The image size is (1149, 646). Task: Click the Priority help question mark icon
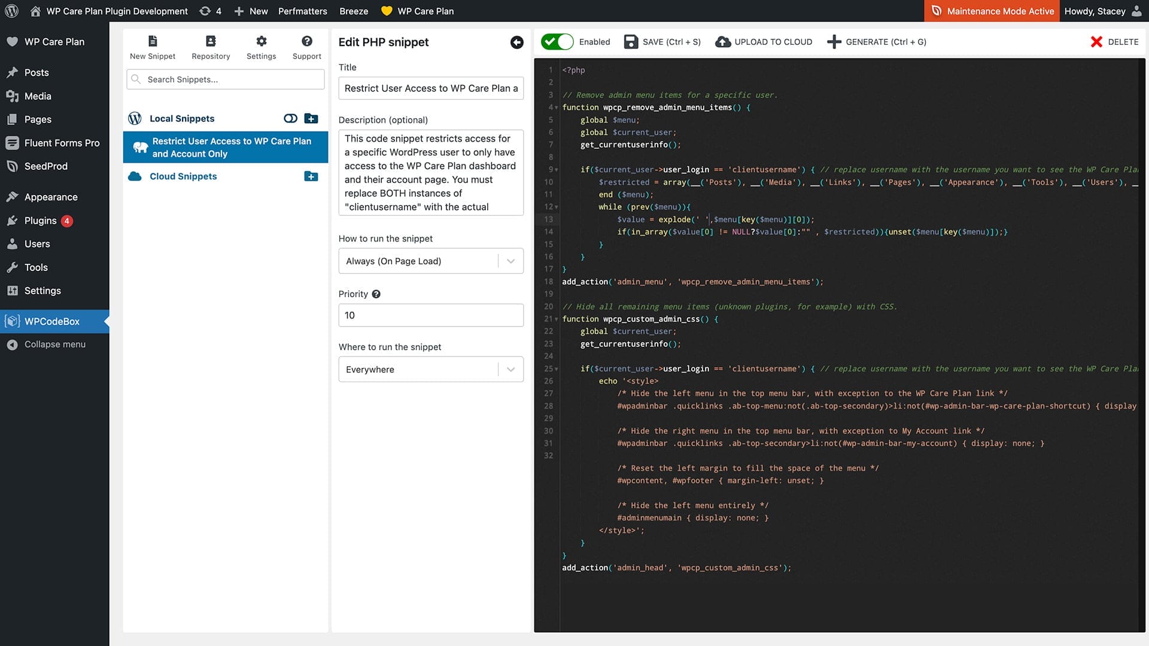[x=376, y=294]
